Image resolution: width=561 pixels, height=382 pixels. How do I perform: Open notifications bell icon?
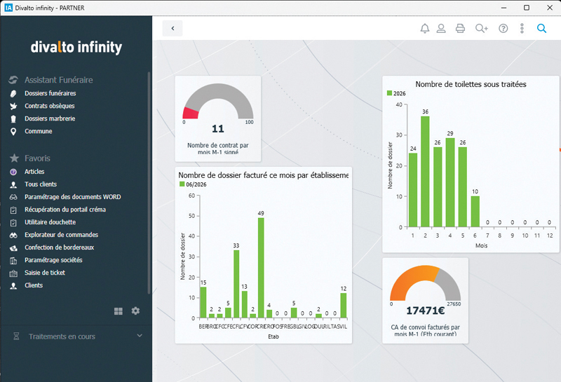pyautogui.click(x=425, y=28)
